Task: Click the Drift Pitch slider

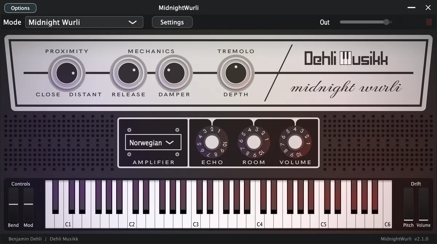Action: 408,204
